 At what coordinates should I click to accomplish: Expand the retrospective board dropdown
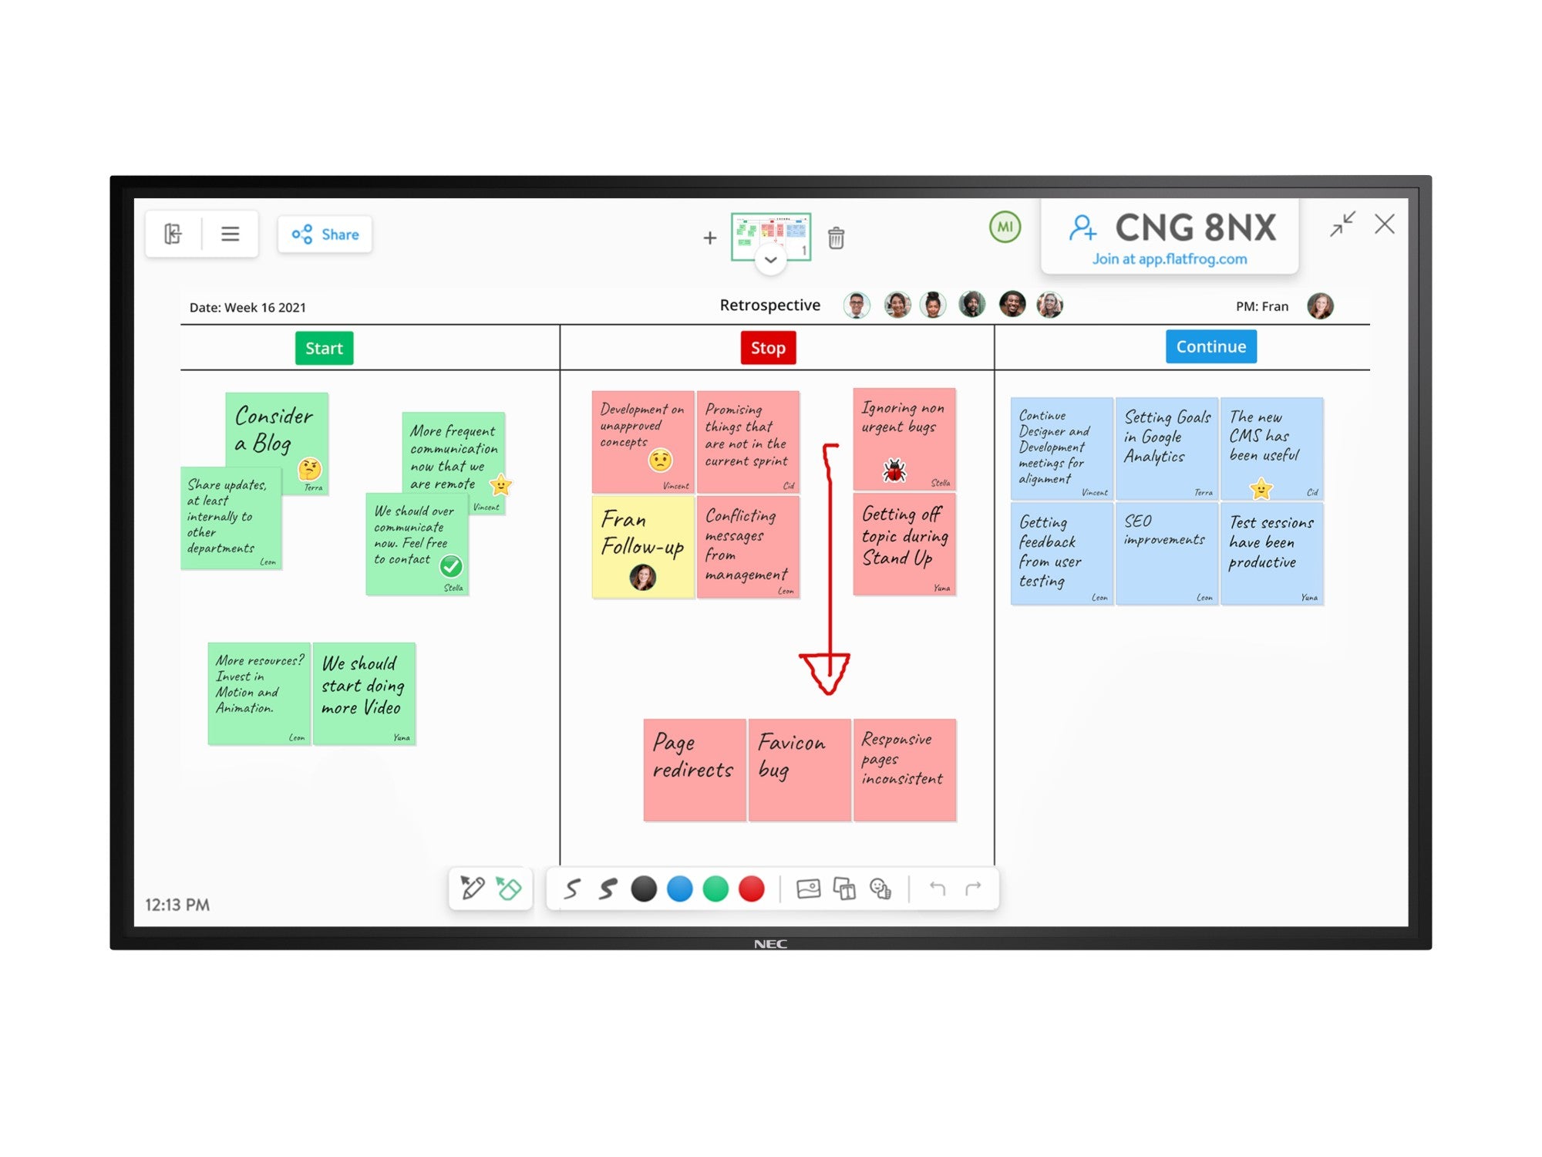click(769, 261)
